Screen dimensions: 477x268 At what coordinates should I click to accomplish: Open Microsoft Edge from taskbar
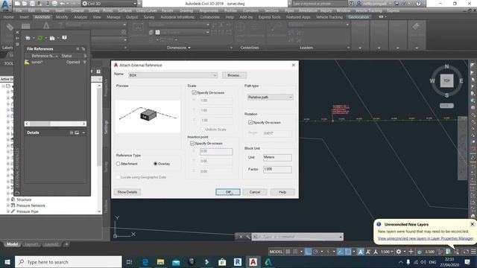pos(145,262)
